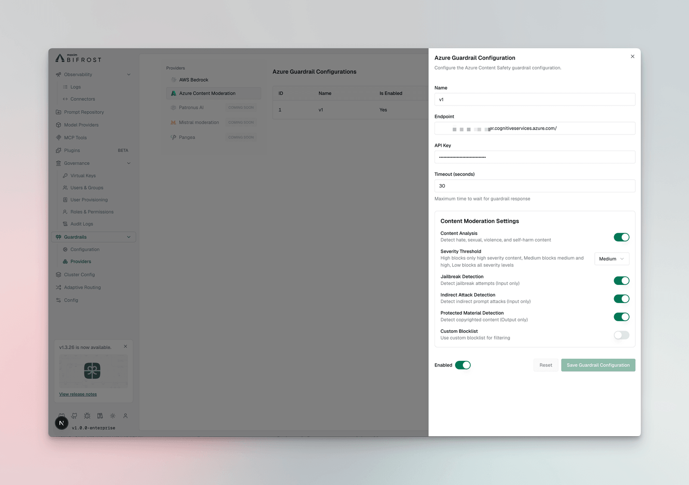Disable Jailbreak Detection toggle
Screen dimensions: 689x485
pyautogui.click(x=621, y=281)
